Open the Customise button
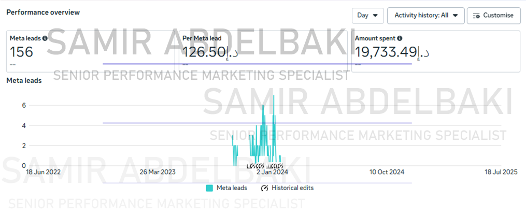 point(493,16)
